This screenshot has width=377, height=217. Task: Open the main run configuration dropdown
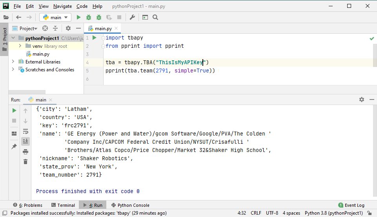tap(55, 17)
